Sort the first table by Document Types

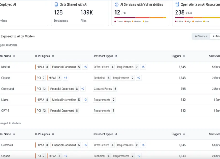pyautogui.click(x=116, y=56)
